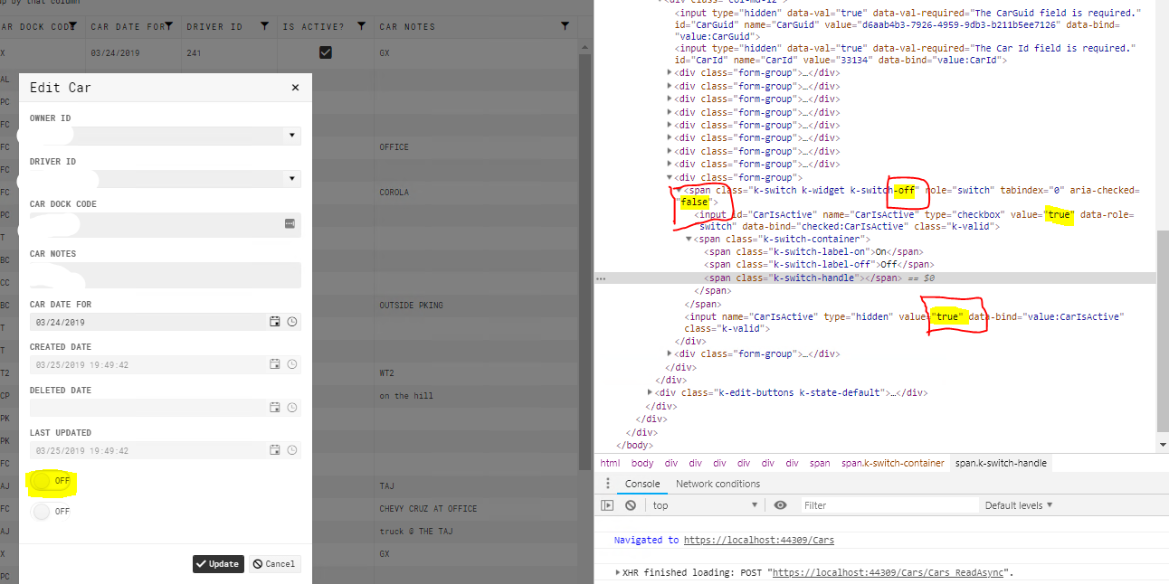Click the 'WT2' notes cell
The height and width of the screenshot is (584, 1169).
click(387, 373)
